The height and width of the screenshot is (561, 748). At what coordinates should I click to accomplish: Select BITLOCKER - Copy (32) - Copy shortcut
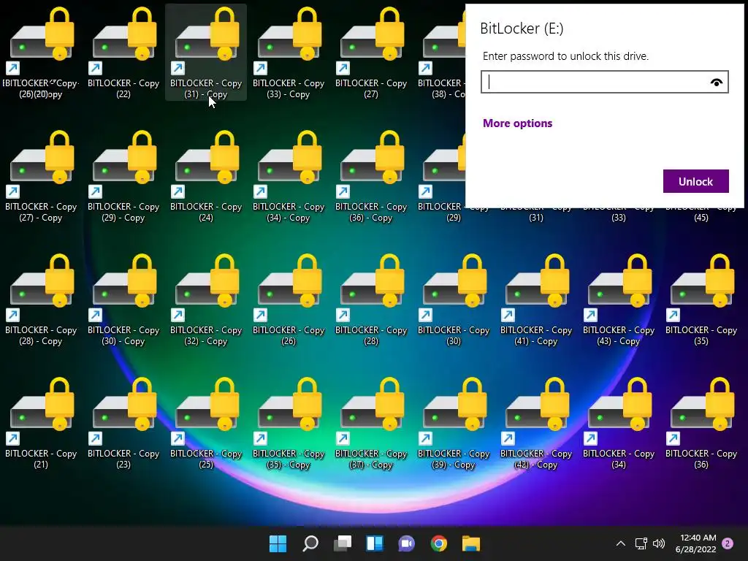click(x=206, y=299)
